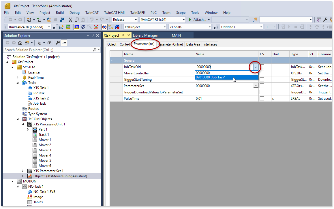
Task: Select Job Task in the Tasks tree
Action: (40, 103)
